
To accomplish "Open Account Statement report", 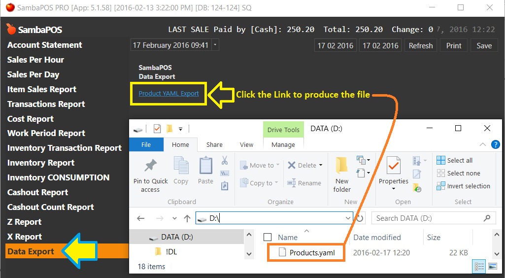I will click(45, 45).
